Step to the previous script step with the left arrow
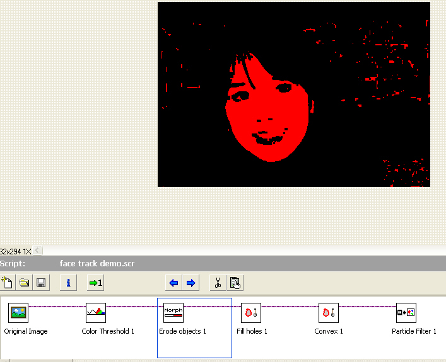Viewport: 446px width, 362px height. (x=173, y=283)
